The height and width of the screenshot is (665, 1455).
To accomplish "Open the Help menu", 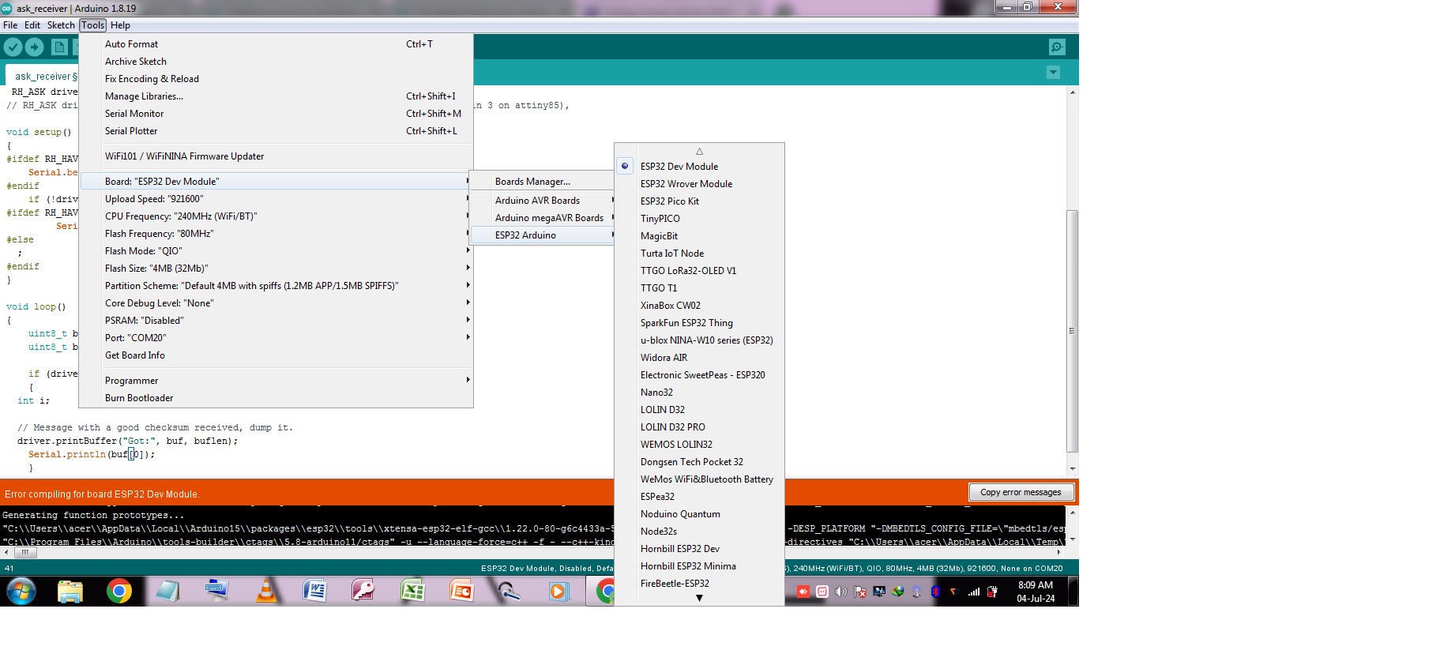I will [x=120, y=25].
